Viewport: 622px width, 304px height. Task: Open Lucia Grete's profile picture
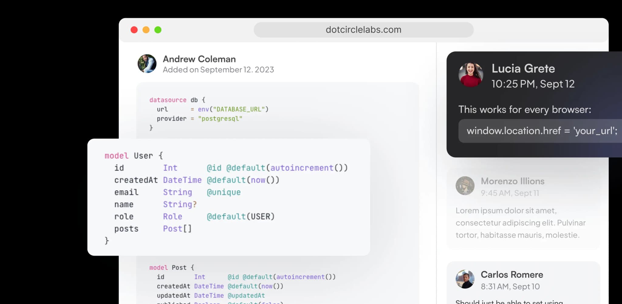471,75
